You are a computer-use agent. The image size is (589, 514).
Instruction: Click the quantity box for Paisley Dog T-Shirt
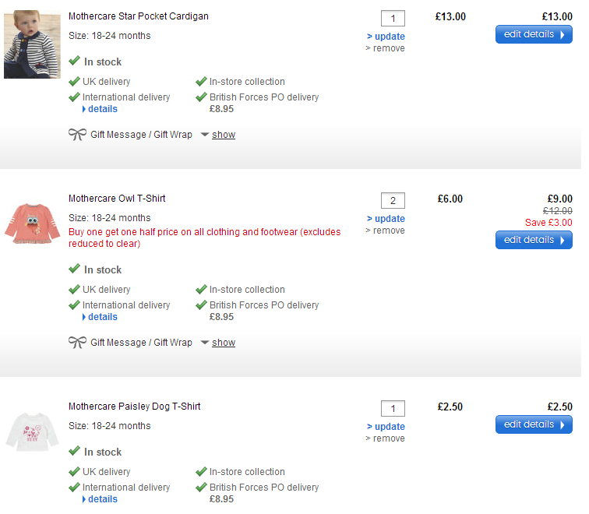click(x=393, y=409)
